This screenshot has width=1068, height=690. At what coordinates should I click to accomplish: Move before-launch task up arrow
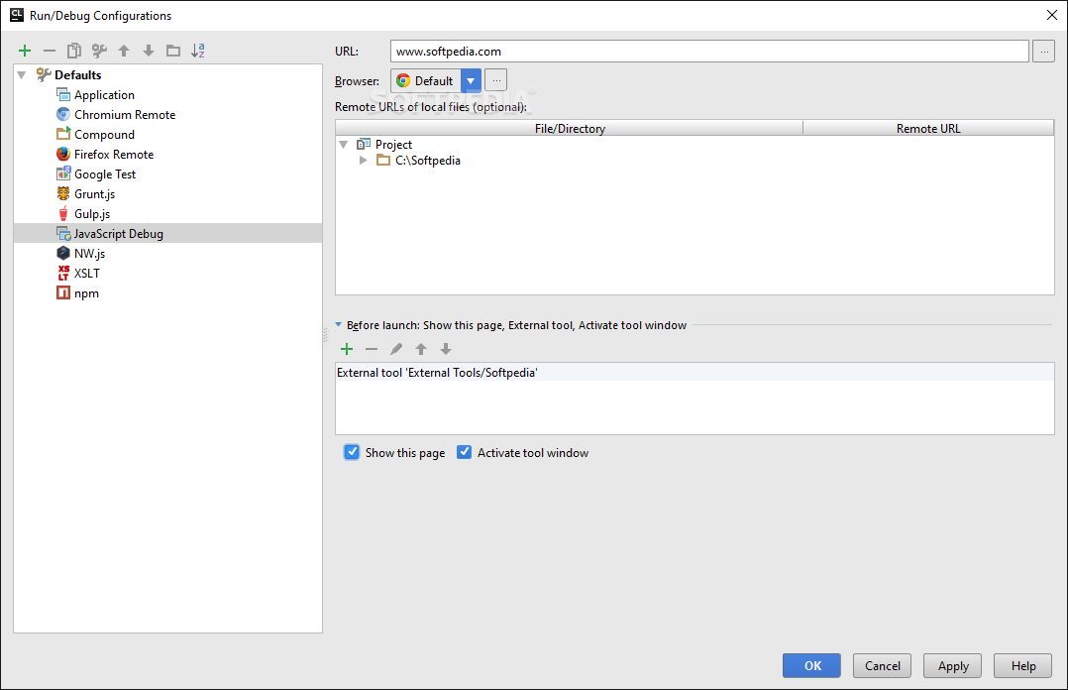click(x=421, y=349)
